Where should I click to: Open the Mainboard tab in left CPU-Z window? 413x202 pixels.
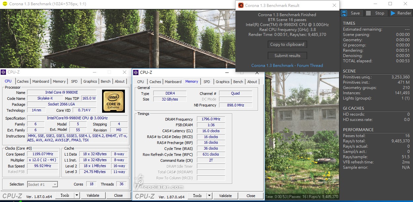coord(41,81)
